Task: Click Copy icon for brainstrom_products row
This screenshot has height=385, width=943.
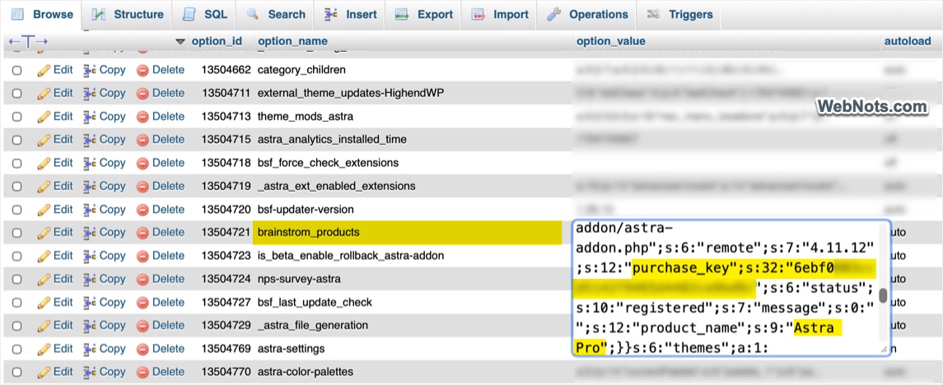Action: (x=90, y=233)
